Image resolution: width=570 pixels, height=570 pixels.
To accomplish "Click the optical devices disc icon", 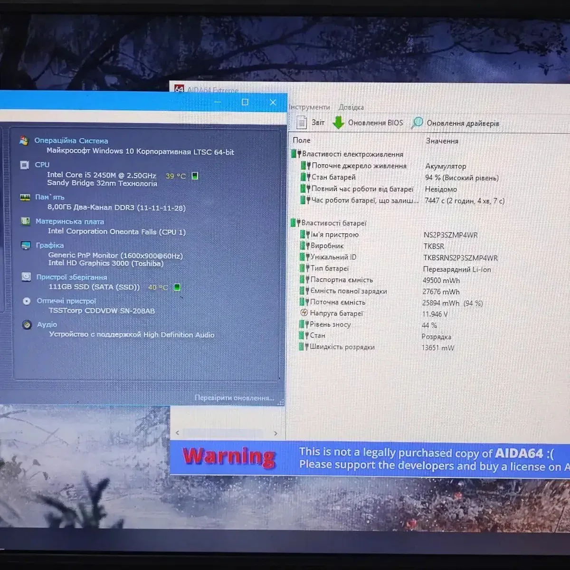I will pos(27,301).
